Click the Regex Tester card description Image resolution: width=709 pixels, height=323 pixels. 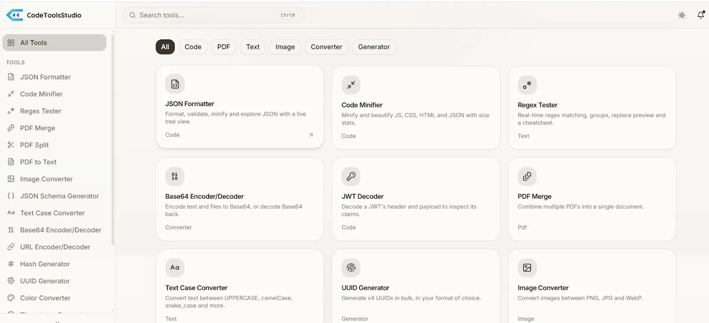point(592,119)
